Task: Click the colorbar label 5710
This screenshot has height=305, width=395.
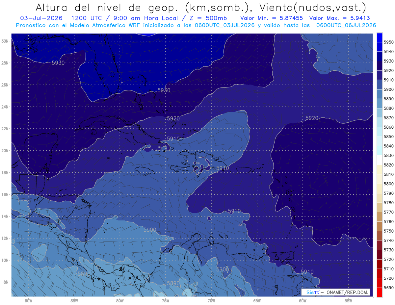Action: [x=388, y=269]
